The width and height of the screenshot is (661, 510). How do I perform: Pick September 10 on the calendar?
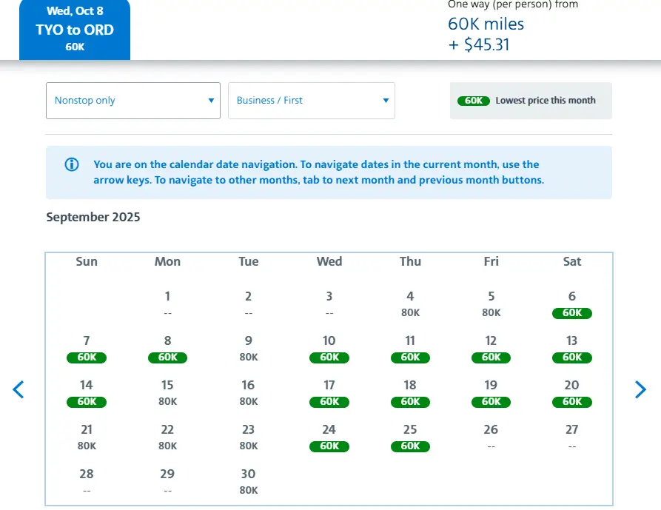[329, 349]
